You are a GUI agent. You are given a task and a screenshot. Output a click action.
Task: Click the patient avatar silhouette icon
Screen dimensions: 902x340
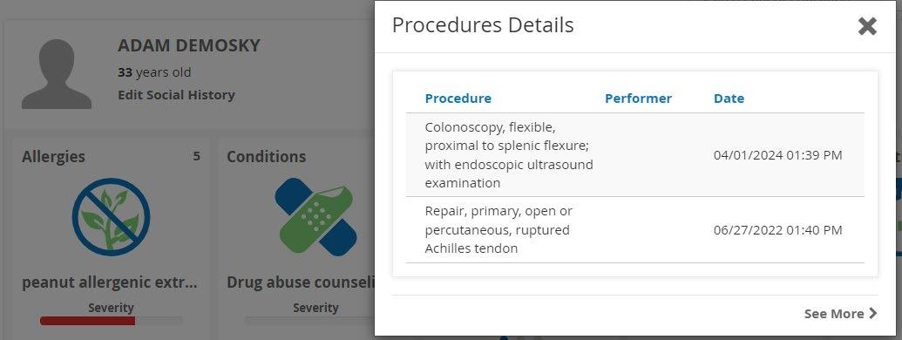(x=57, y=73)
